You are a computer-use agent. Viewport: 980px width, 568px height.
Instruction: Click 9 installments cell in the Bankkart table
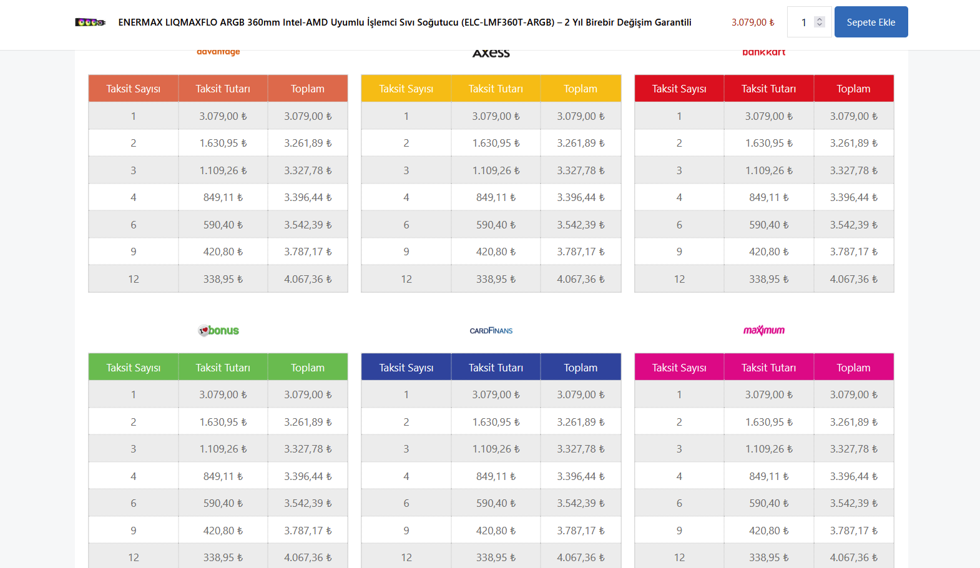coord(679,252)
